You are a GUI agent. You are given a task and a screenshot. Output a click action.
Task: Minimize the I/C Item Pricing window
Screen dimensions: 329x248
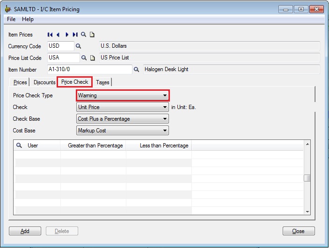pos(285,9)
